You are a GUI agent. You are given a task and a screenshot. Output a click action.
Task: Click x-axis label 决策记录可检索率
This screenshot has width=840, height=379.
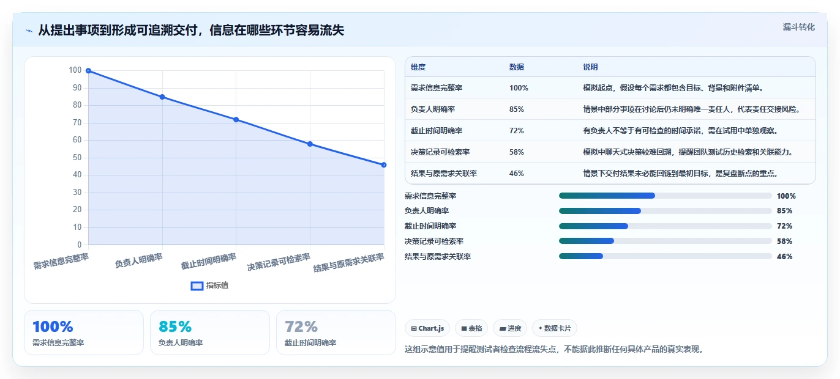(279, 262)
